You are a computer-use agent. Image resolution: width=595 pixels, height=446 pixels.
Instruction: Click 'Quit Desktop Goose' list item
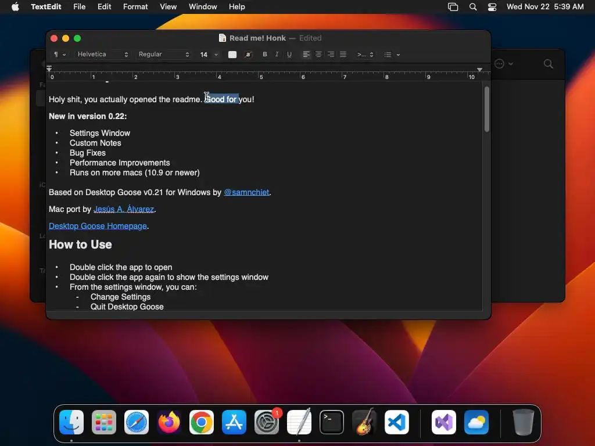click(x=127, y=307)
